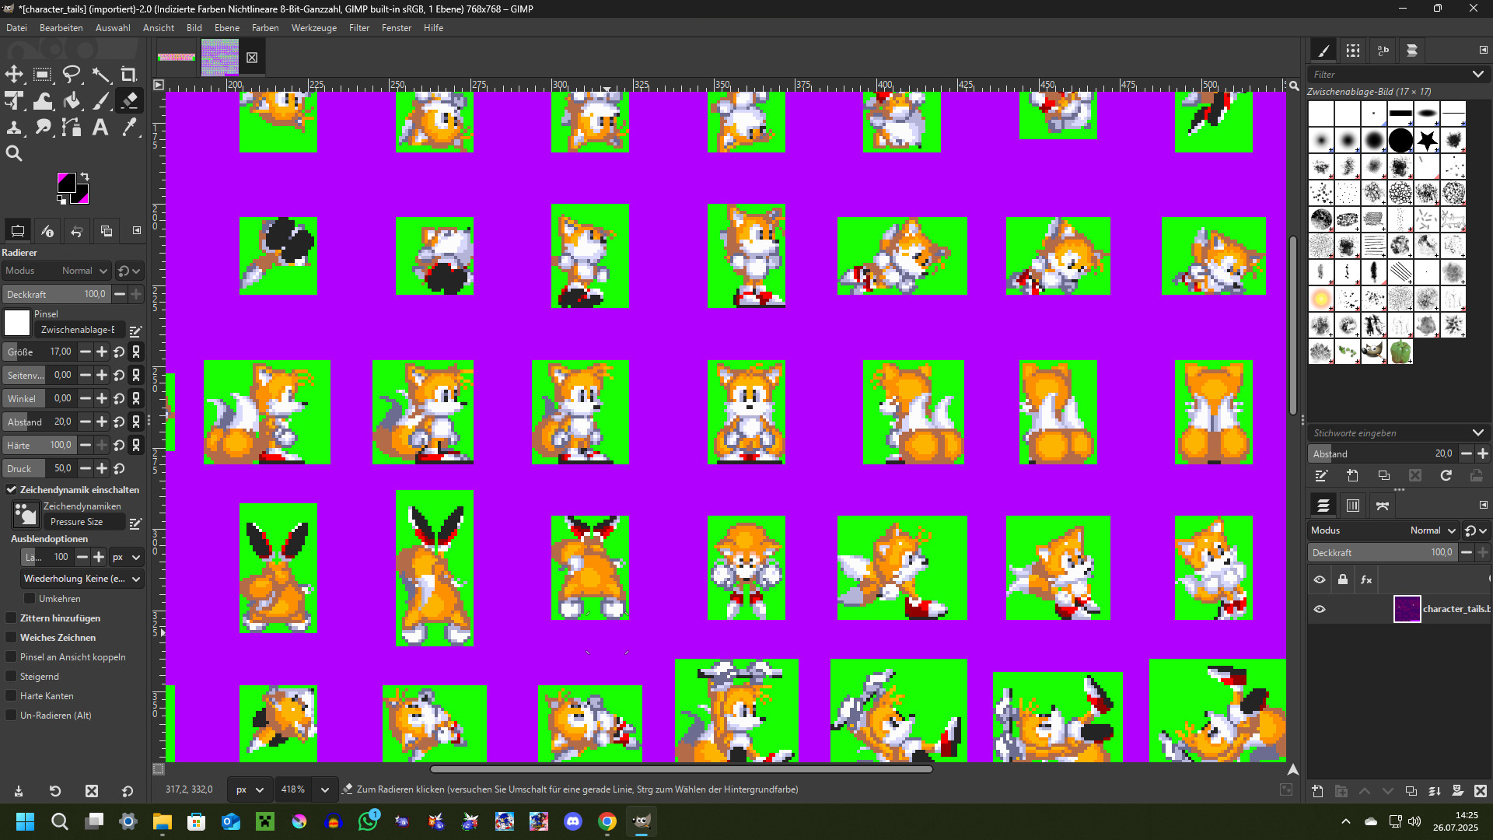Select the Paintbrush tool

click(100, 100)
